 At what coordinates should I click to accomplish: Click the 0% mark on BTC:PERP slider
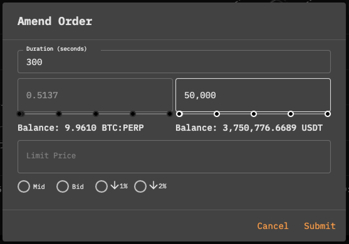(20, 114)
